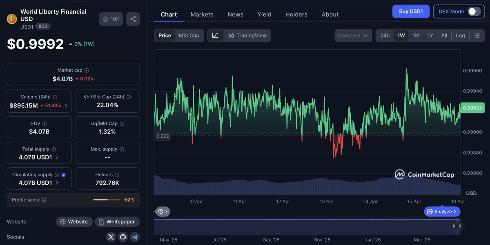
Task: Click the star watchlist button showing 10K
Action: (111, 19)
